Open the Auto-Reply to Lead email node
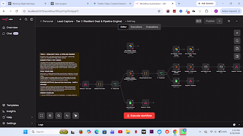243x136 pixels. point(206,67)
